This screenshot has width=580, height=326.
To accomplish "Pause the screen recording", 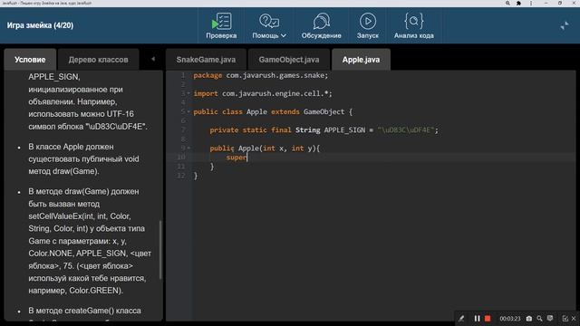I will (x=478, y=318).
